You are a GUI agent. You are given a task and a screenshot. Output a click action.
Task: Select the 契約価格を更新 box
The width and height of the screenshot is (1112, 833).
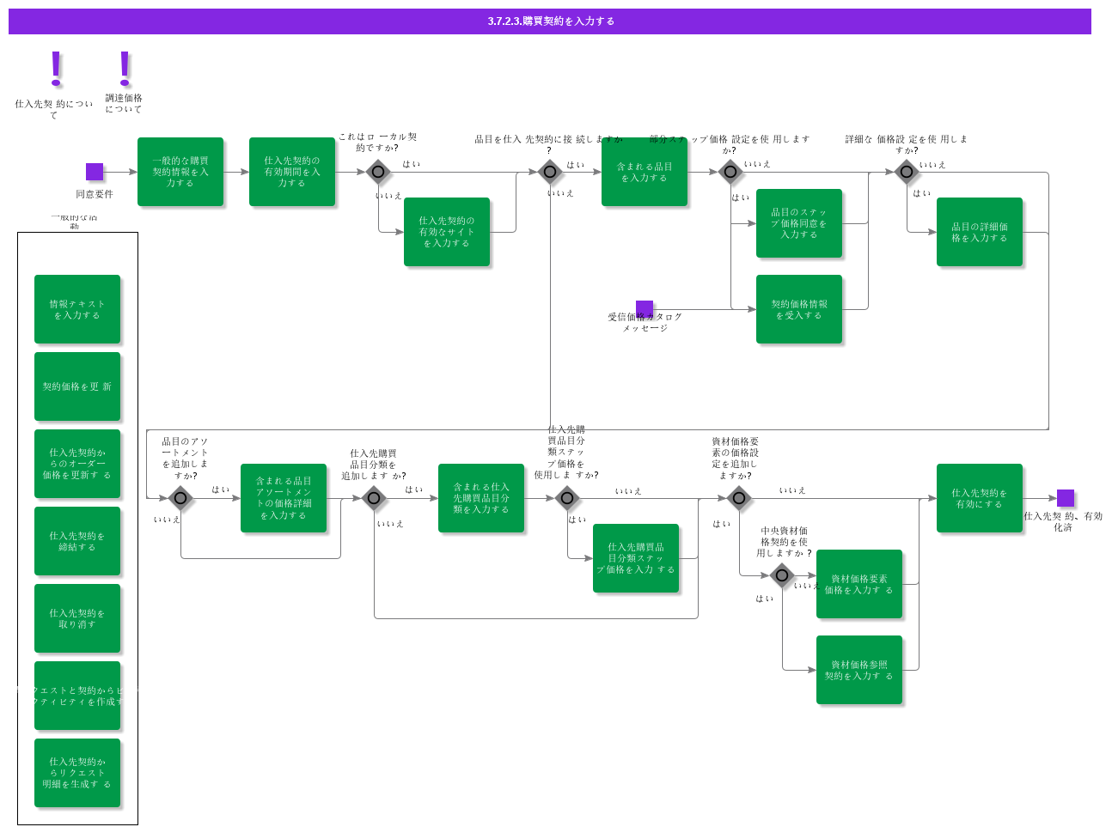tap(77, 386)
